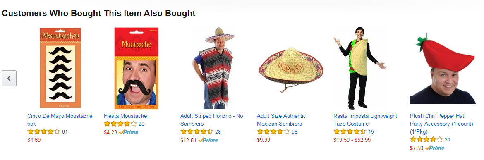Screen dimensions: 484x160
Task: Select the Mexican sombrero product image
Action: 291,70
